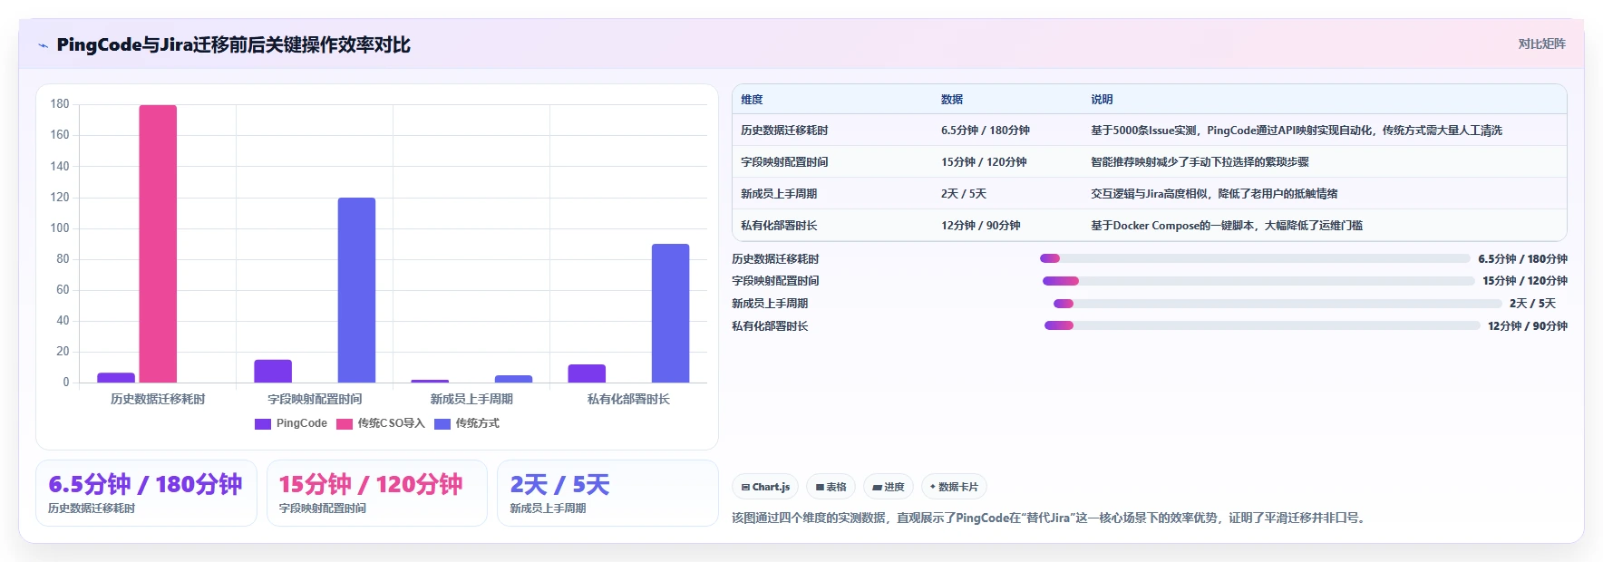
Task: Click the 新成员上手周期 table row label
Action: pyautogui.click(x=779, y=194)
